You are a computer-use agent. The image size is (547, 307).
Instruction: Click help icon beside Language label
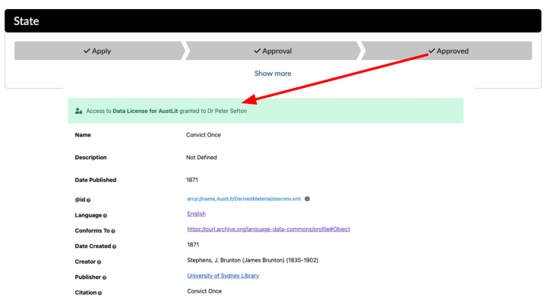pyautogui.click(x=105, y=216)
